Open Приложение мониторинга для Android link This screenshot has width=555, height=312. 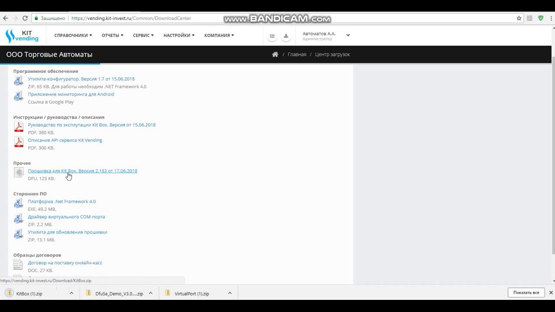tap(71, 94)
